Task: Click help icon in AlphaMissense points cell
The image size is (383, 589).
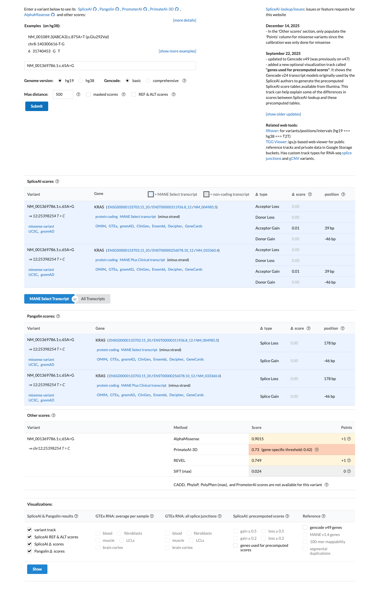Action: coord(349,439)
